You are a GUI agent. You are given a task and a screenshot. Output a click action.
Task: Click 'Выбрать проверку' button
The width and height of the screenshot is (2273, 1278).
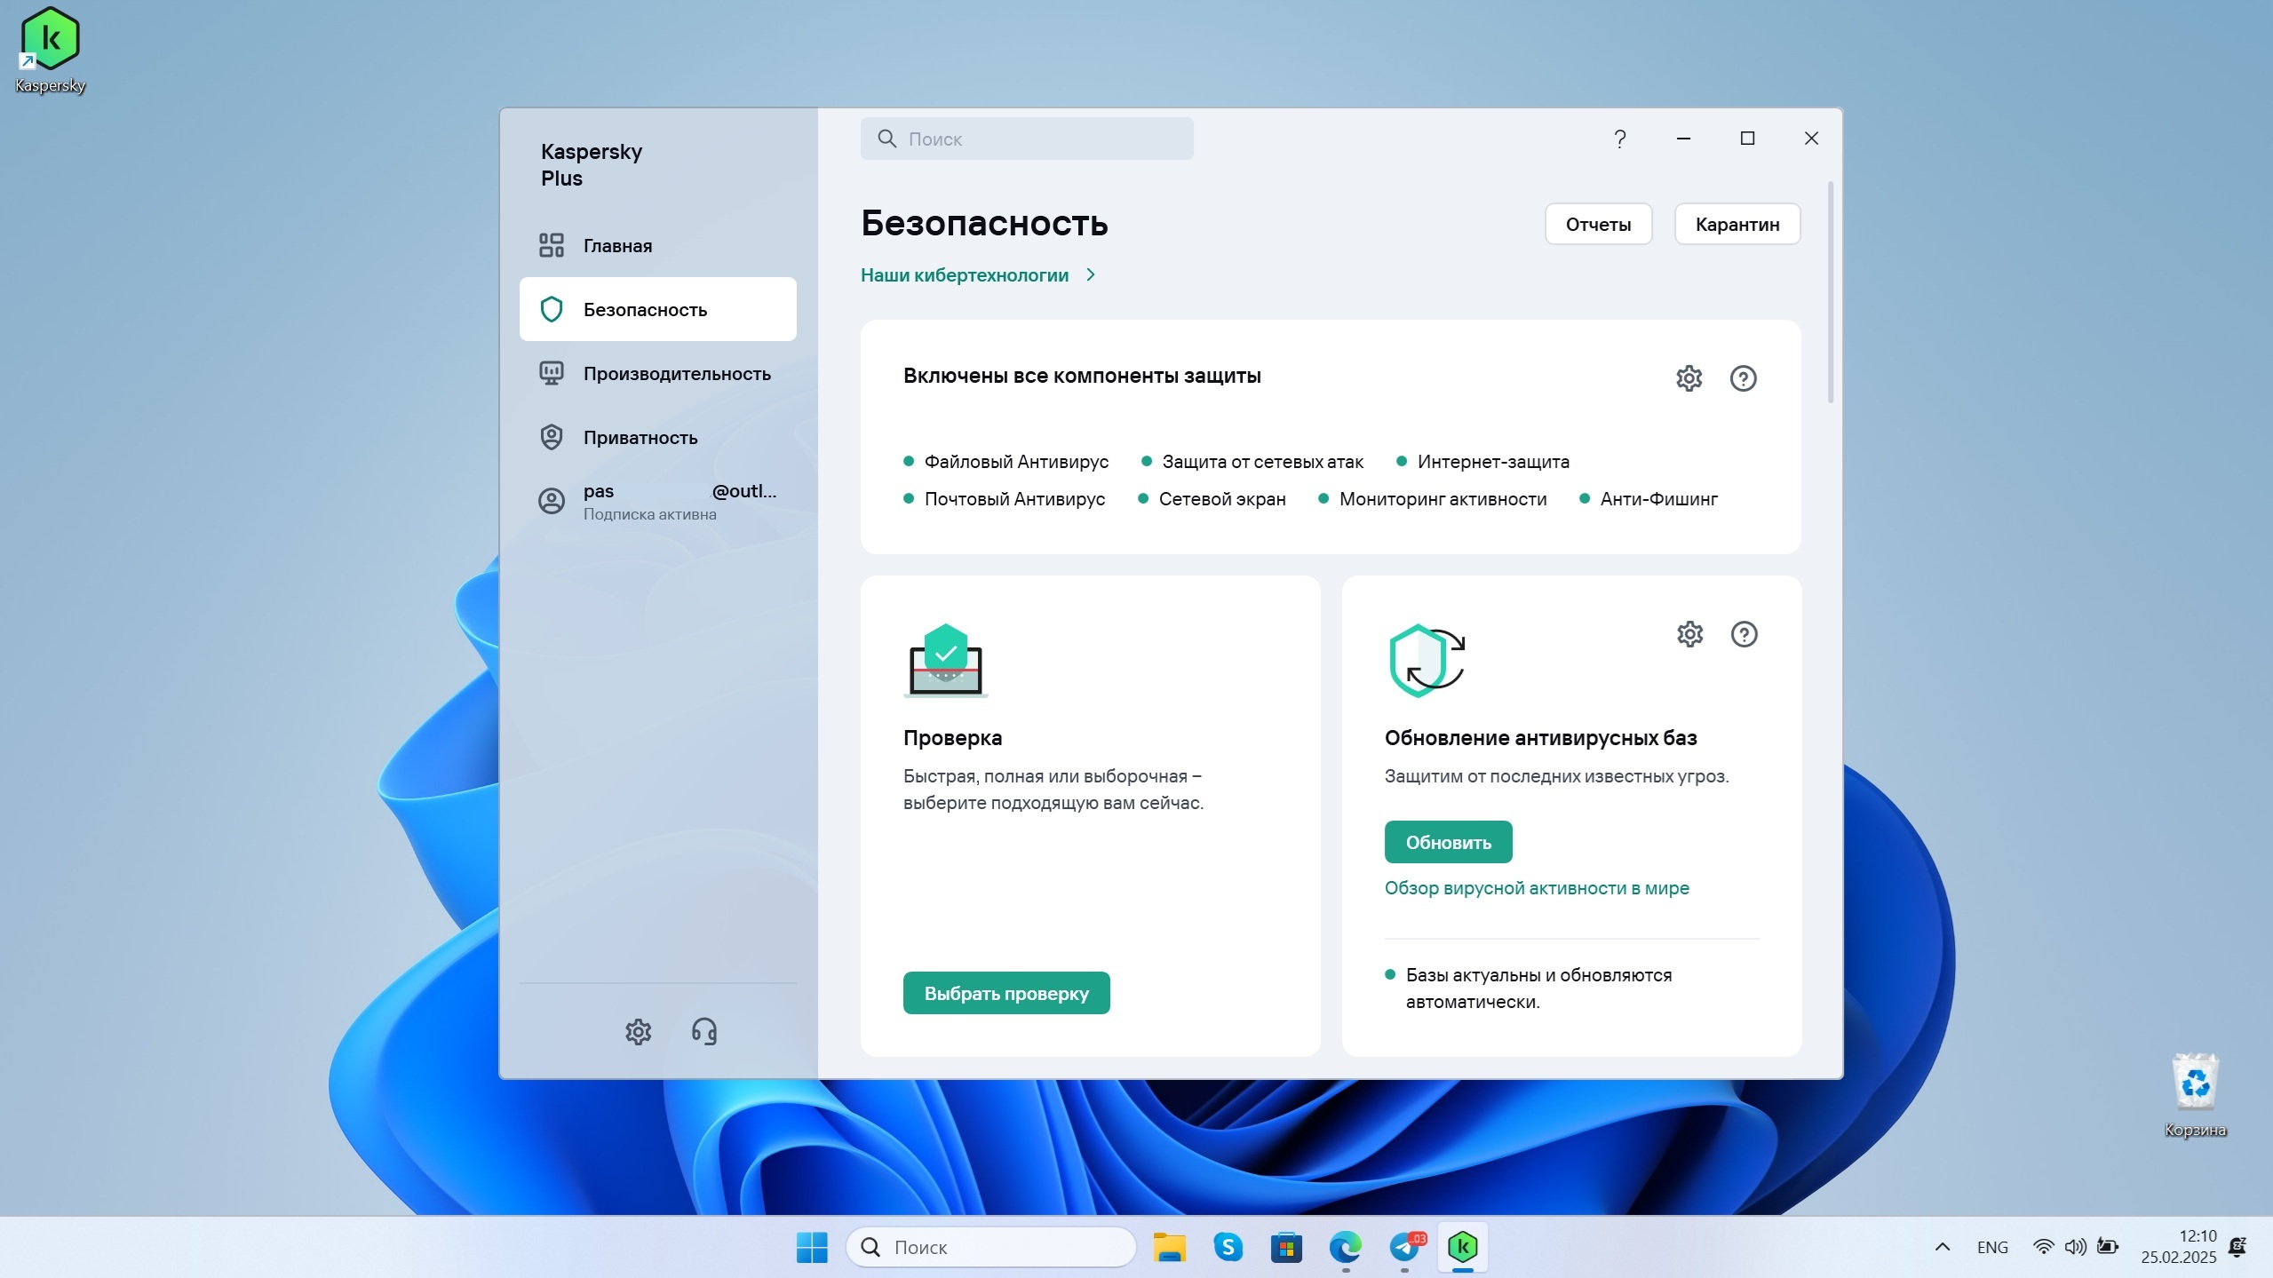[x=1005, y=993]
